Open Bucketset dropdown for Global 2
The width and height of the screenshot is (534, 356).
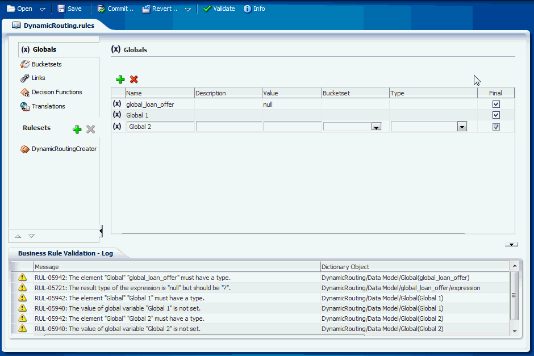(x=376, y=127)
